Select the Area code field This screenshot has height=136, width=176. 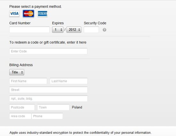20,116
